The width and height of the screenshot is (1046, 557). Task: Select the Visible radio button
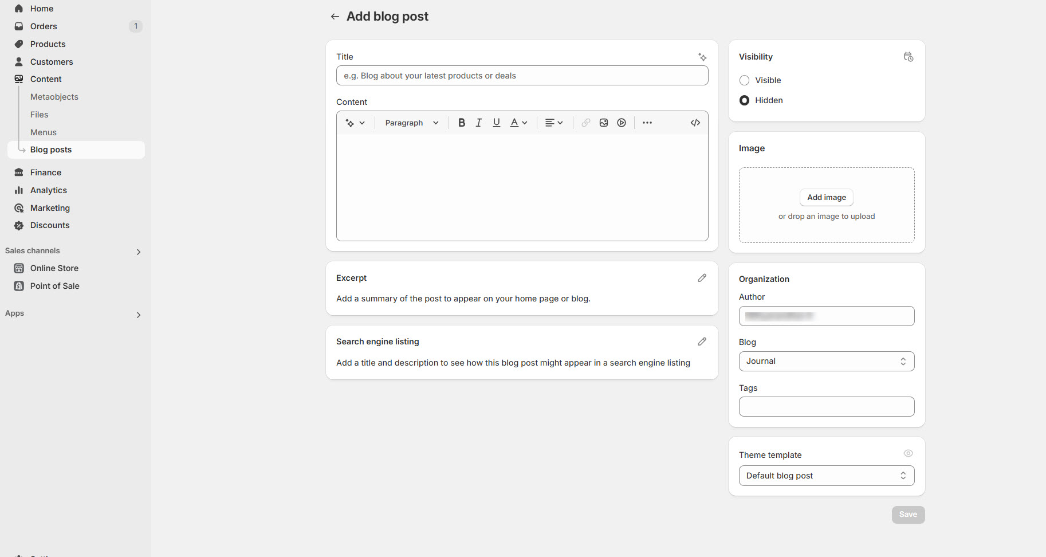745,80
